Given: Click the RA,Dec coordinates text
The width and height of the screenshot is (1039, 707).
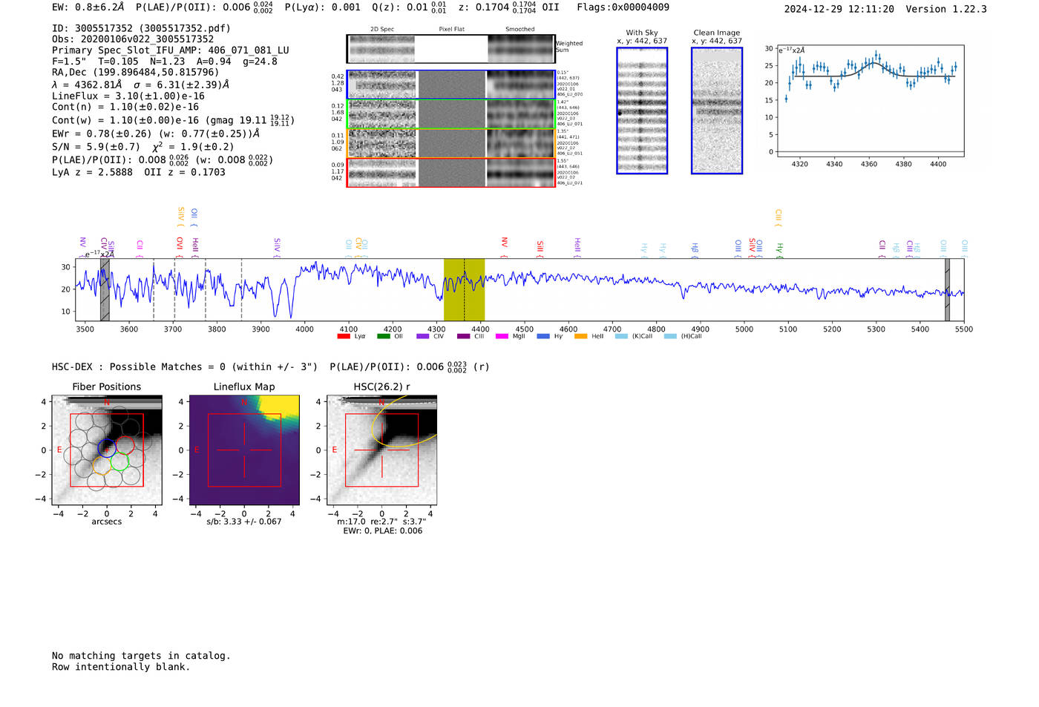Looking at the screenshot, I should click(x=136, y=72).
